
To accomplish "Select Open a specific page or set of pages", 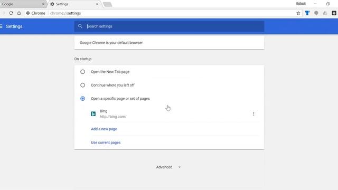I will coord(82,99).
